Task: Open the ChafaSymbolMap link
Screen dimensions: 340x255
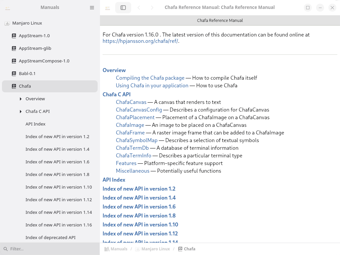Action: 136,140
